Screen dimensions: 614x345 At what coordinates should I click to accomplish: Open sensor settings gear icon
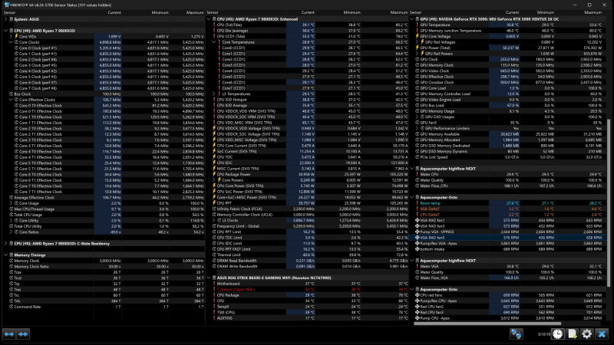point(586,334)
